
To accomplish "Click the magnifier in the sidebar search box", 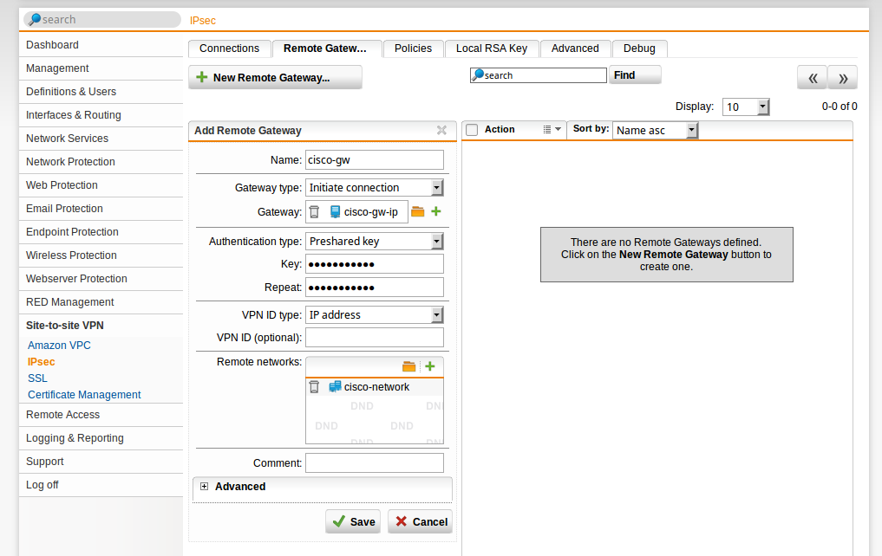I will 35,18.
